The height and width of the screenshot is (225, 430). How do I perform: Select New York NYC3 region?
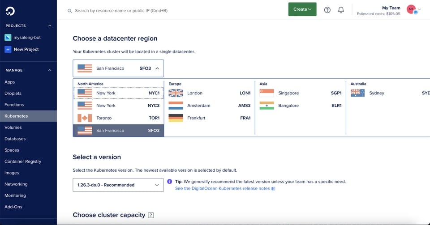click(x=118, y=106)
